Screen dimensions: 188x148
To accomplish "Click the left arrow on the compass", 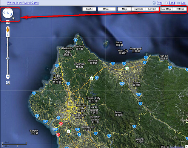I will 4,12.
